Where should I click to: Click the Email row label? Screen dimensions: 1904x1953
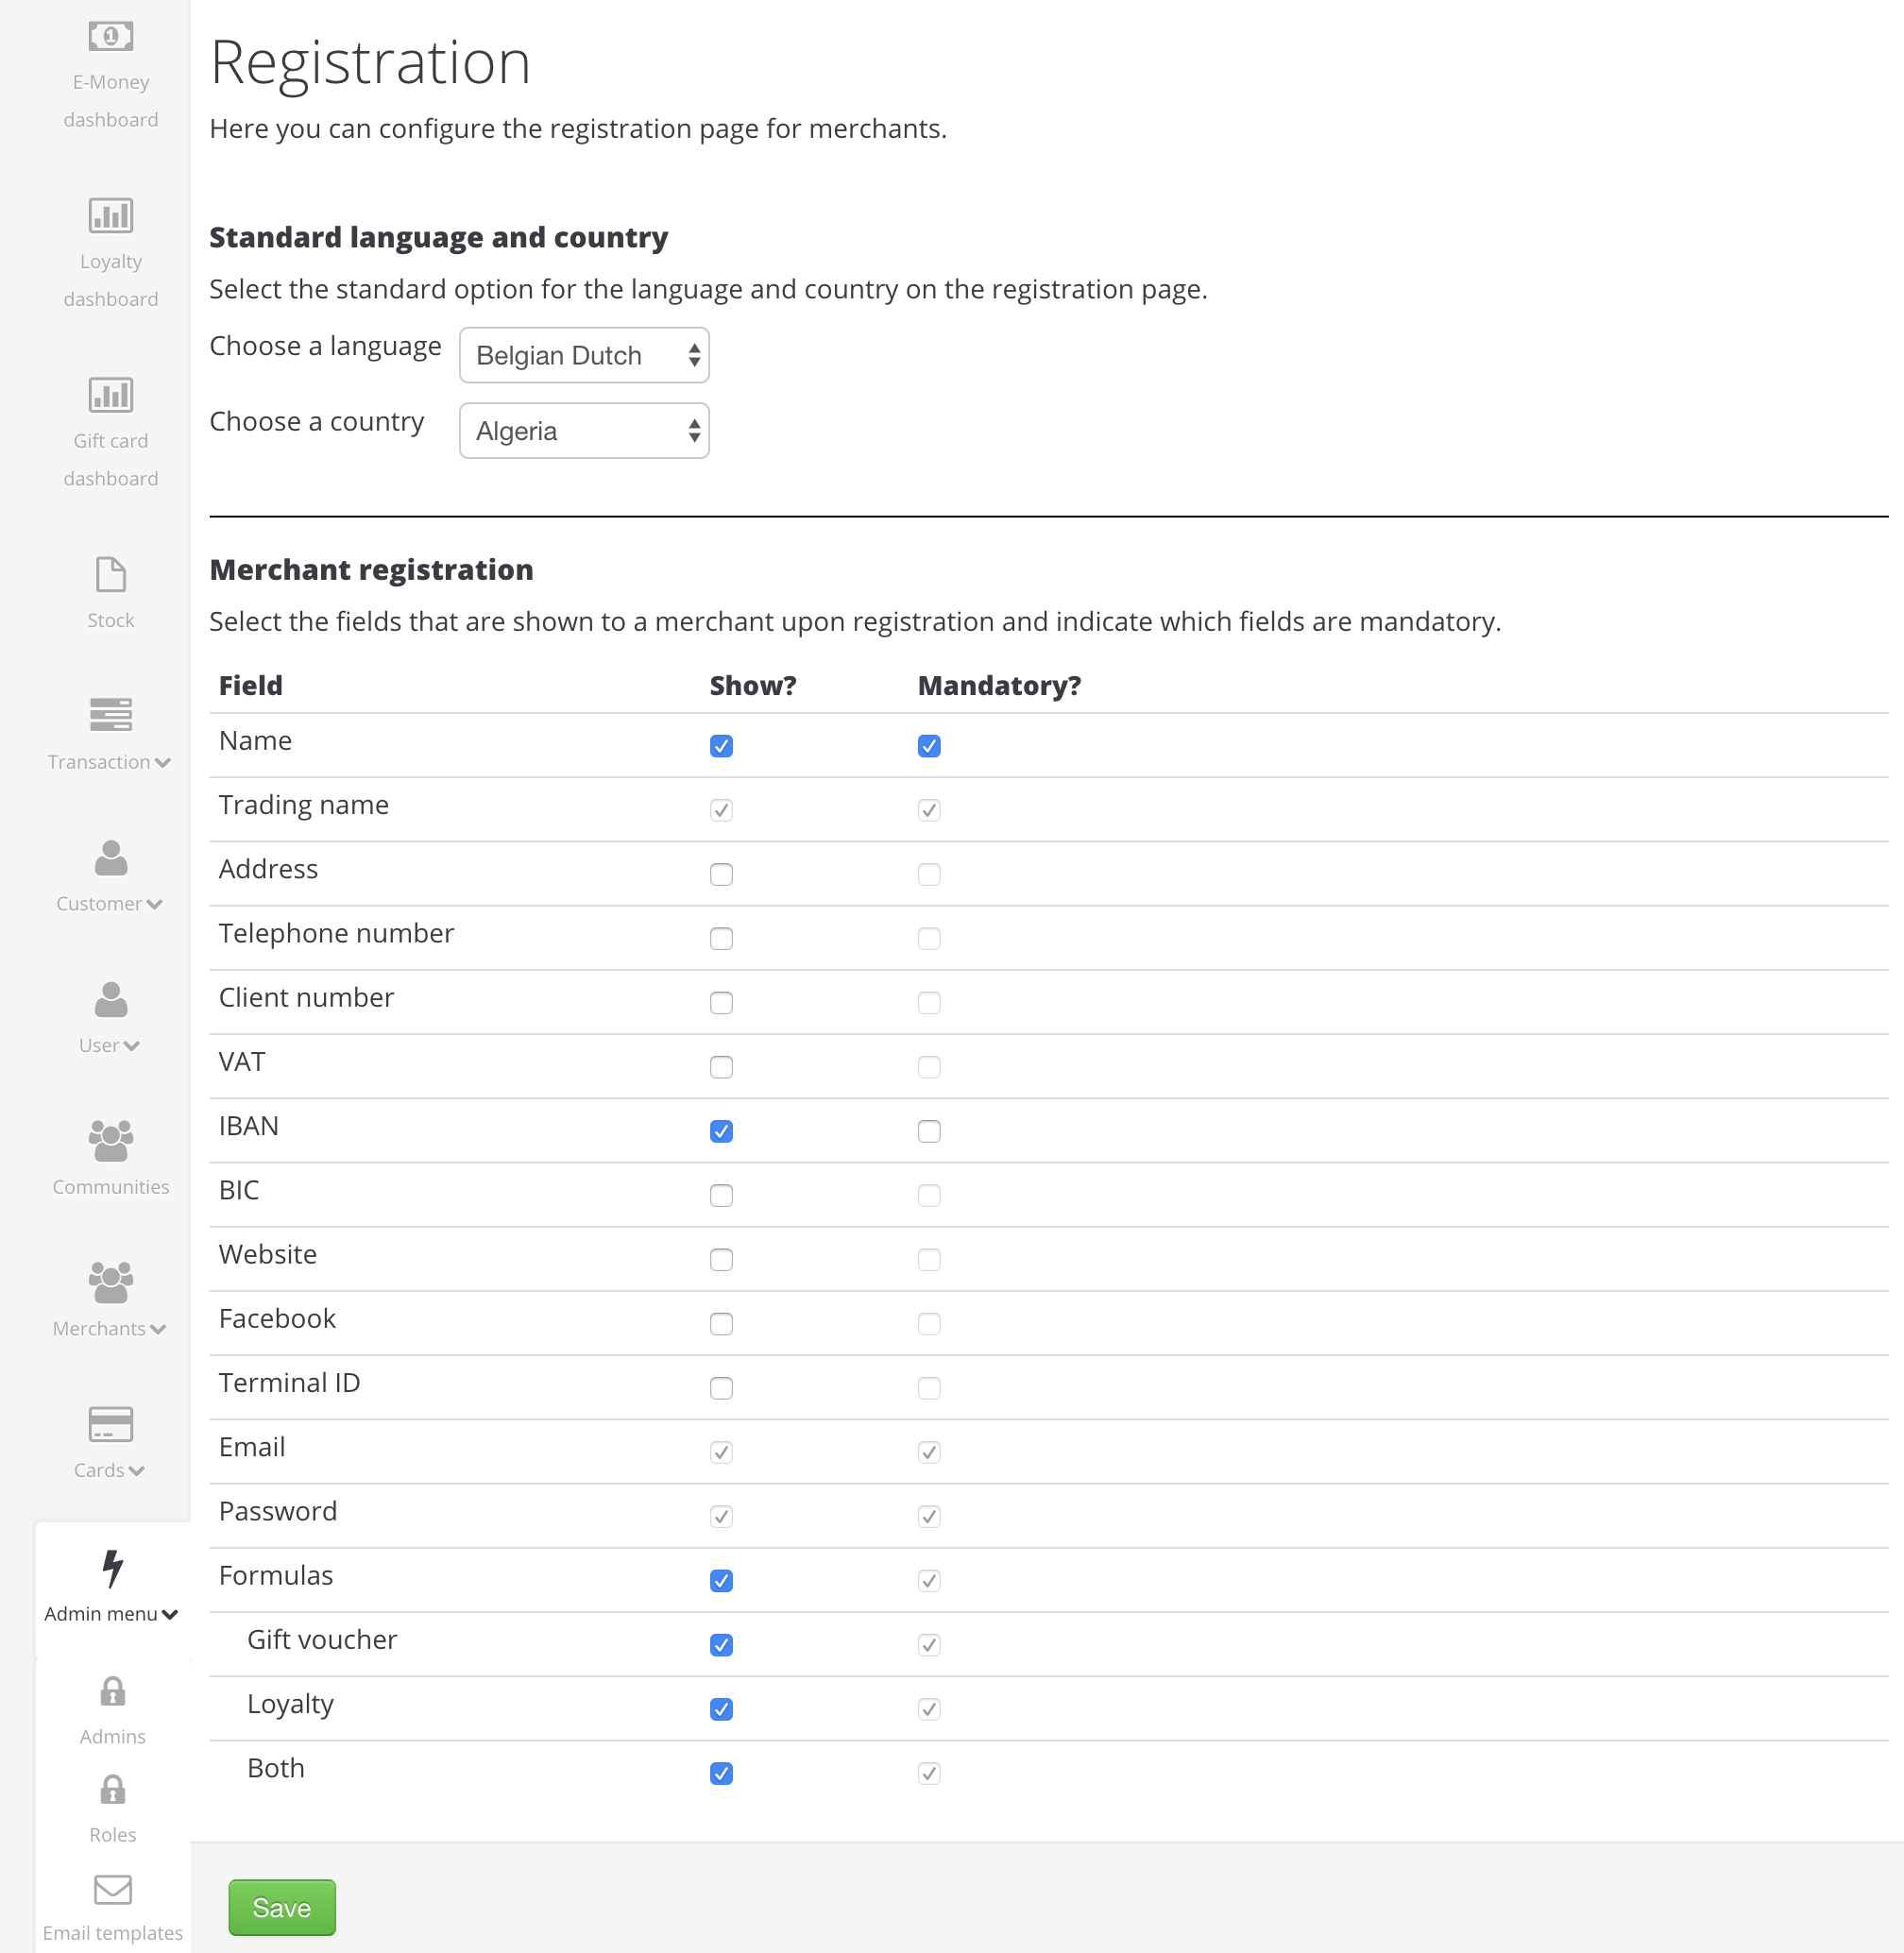(252, 1448)
